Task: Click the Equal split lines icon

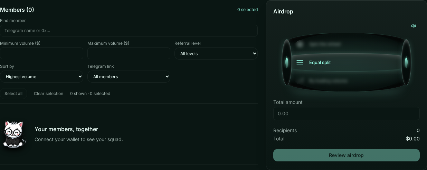Action: click(x=300, y=62)
